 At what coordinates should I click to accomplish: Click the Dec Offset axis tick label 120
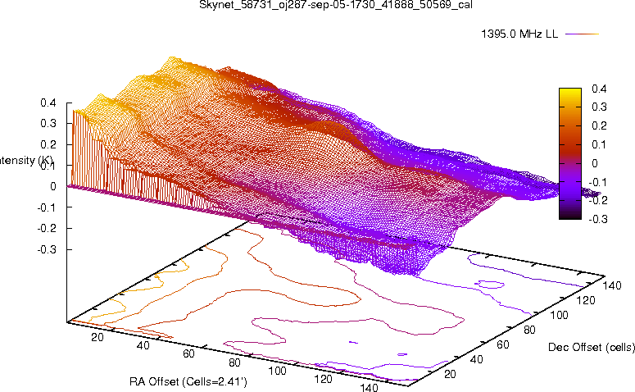(x=586, y=300)
